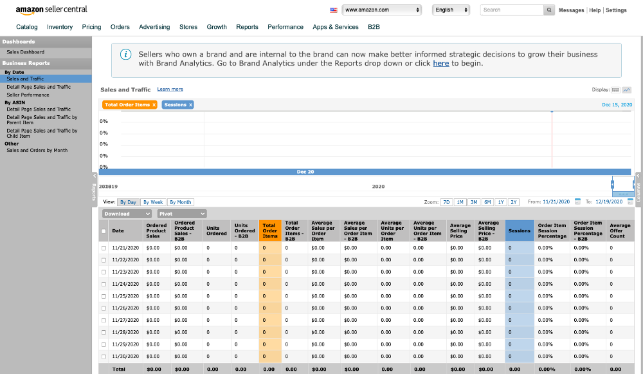The image size is (643, 374).
Task: Open the To date calendar icon
Action: (x=630, y=201)
